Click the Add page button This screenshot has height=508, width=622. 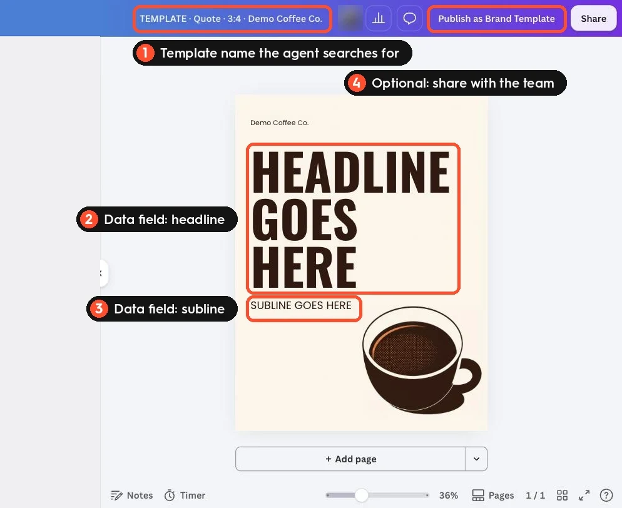pos(350,459)
